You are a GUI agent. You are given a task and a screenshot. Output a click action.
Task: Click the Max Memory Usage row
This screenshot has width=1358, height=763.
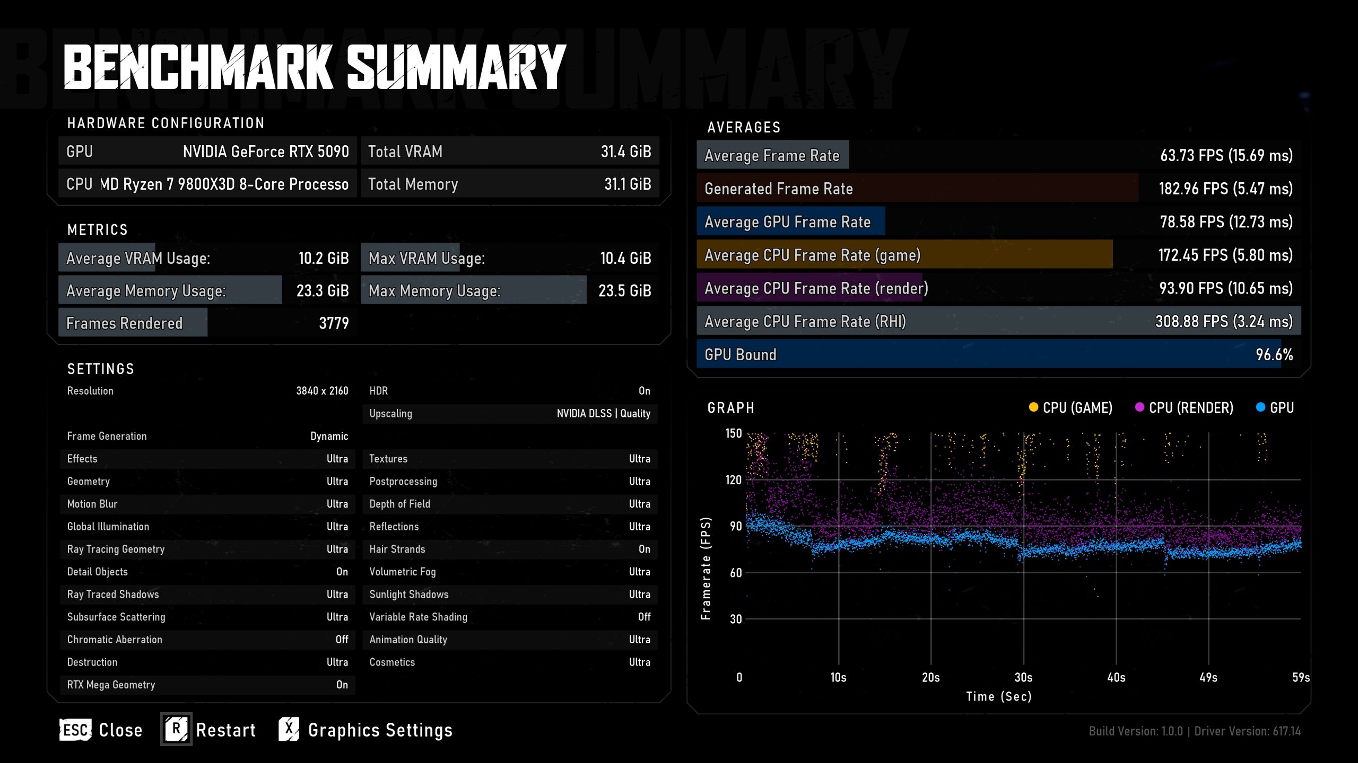coord(510,290)
